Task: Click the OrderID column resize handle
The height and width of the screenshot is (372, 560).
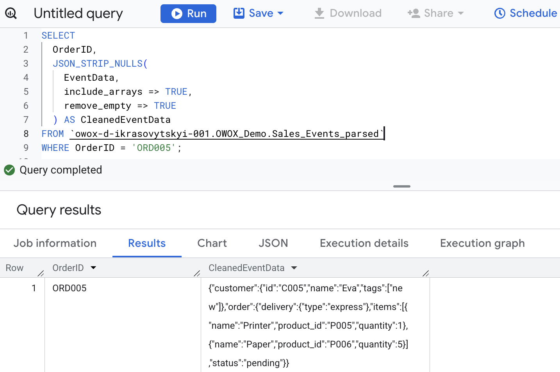Action: [x=197, y=273]
